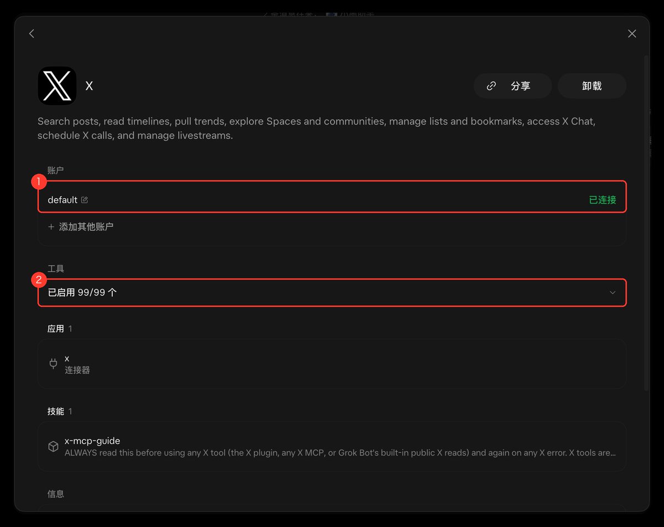Click the 应用 section heading
Viewport: 664px width, 527px height.
click(x=56, y=329)
